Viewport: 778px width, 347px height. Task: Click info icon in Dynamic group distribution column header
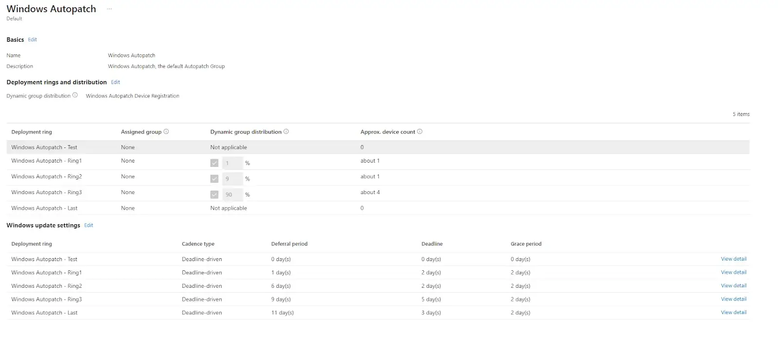point(286,132)
